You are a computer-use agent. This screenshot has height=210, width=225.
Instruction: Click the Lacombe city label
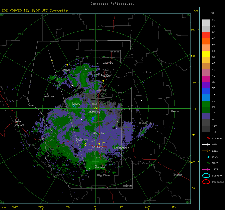[108, 63]
